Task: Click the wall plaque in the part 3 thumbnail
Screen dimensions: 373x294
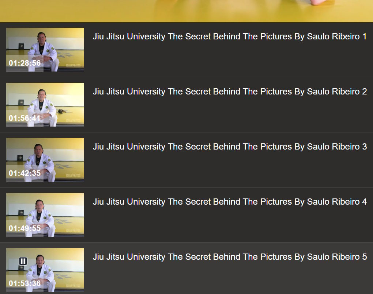Action: [20, 158]
